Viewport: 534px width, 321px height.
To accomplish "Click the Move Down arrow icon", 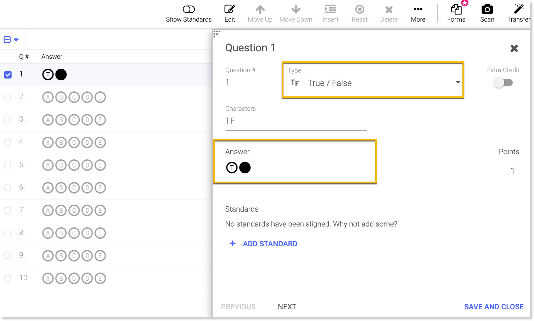I will pos(296,10).
